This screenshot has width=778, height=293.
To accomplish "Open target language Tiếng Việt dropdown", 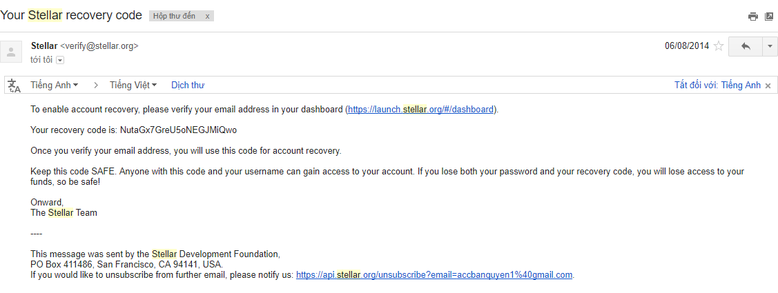I will click(133, 85).
